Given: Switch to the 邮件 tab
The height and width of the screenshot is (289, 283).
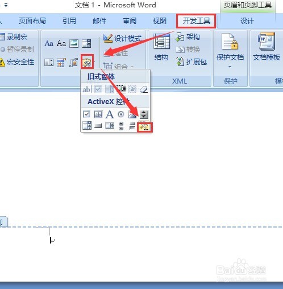Looking at the screenshot, I should 99,20.
